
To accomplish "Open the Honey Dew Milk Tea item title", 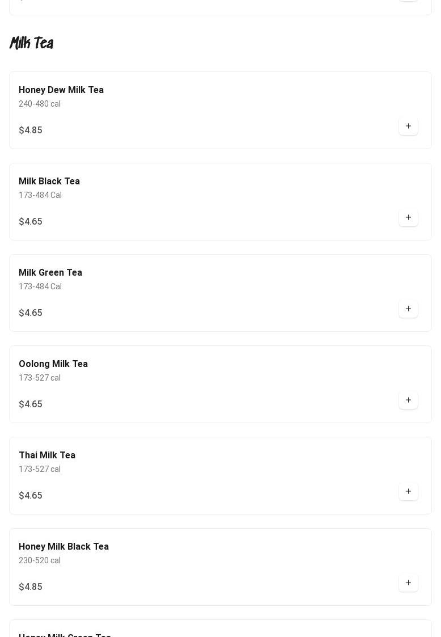I will click(61, 90).
